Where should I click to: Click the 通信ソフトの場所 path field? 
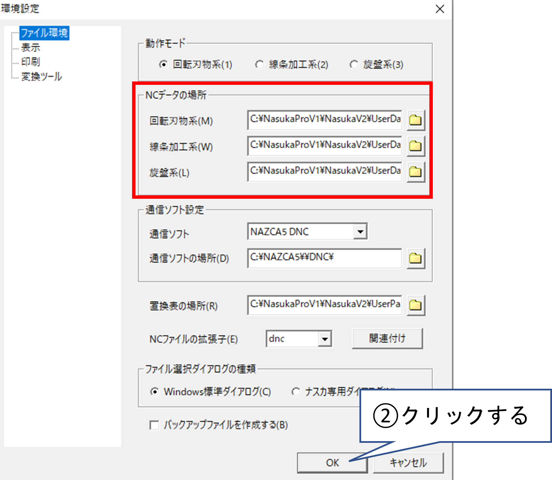click(x=324, y=258)
